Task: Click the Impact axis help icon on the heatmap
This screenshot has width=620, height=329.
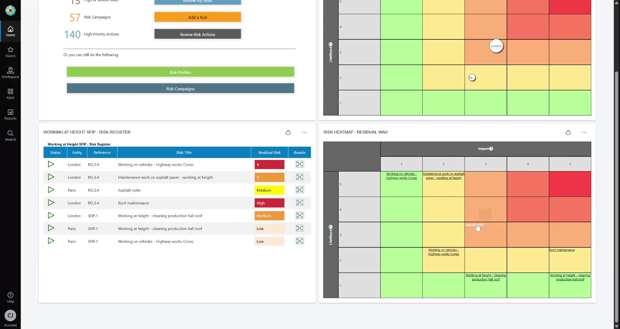Action: [x=491, y=149]
